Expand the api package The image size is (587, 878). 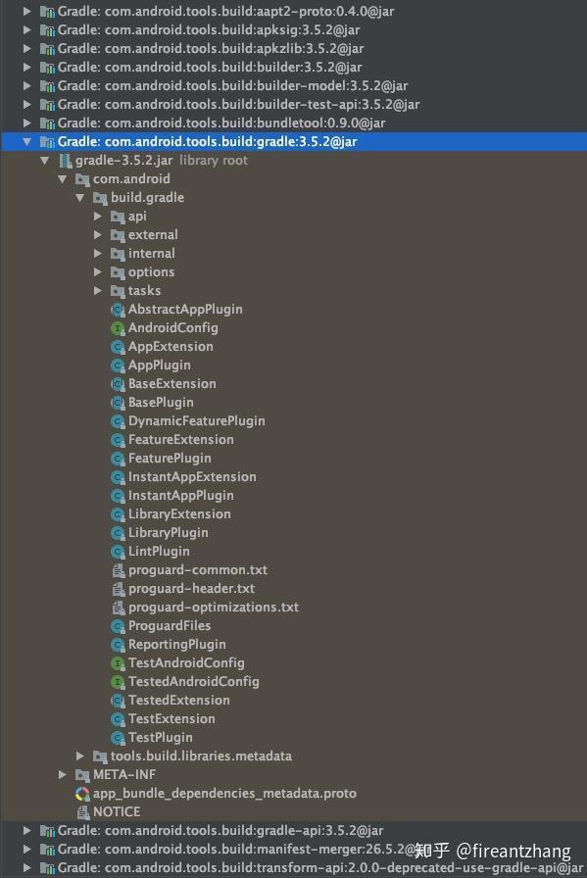(98, 217)
